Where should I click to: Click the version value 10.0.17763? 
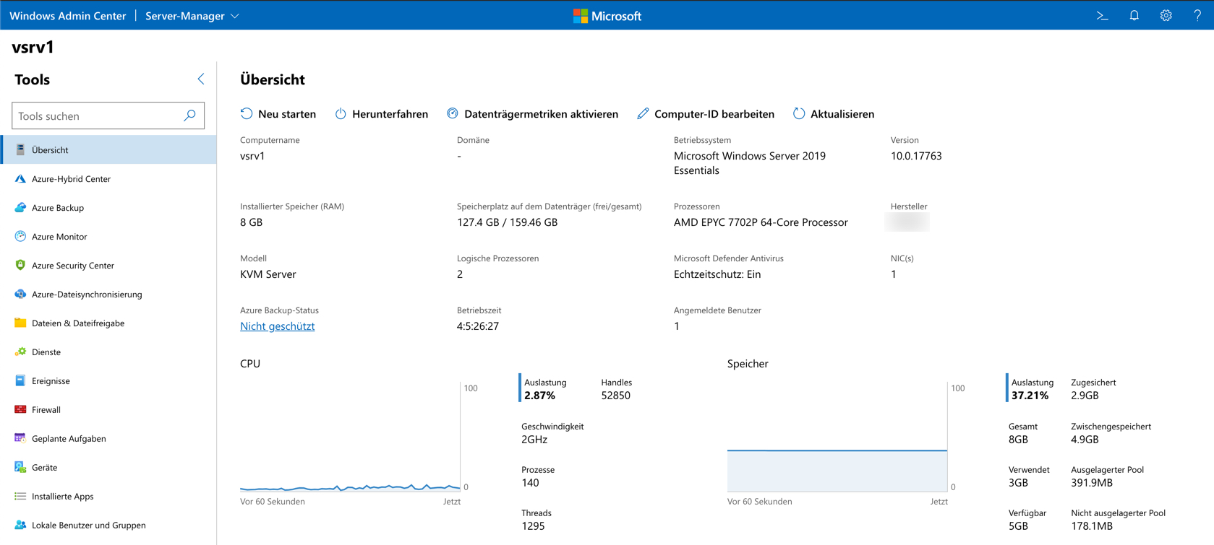(x=916, y=156)
